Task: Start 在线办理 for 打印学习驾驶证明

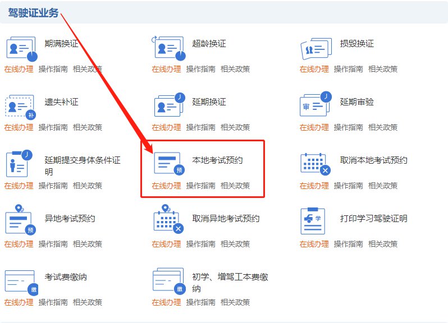Action: 314,244
